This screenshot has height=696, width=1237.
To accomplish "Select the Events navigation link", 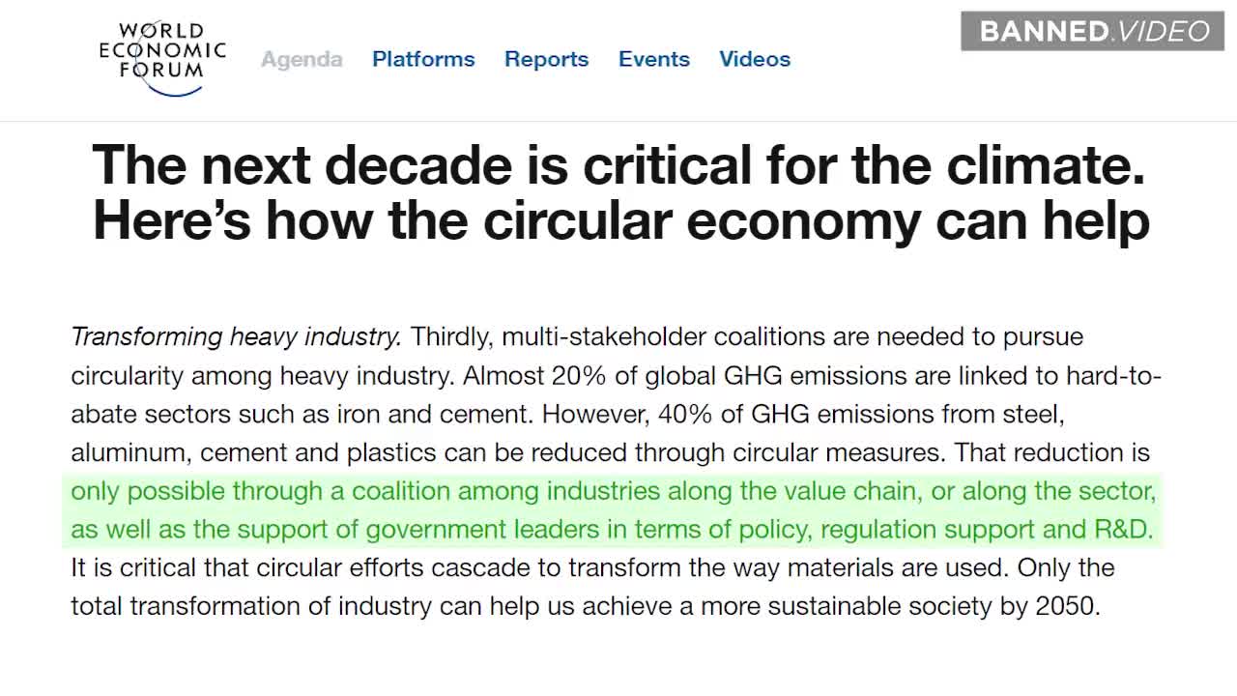I will 654,59.
